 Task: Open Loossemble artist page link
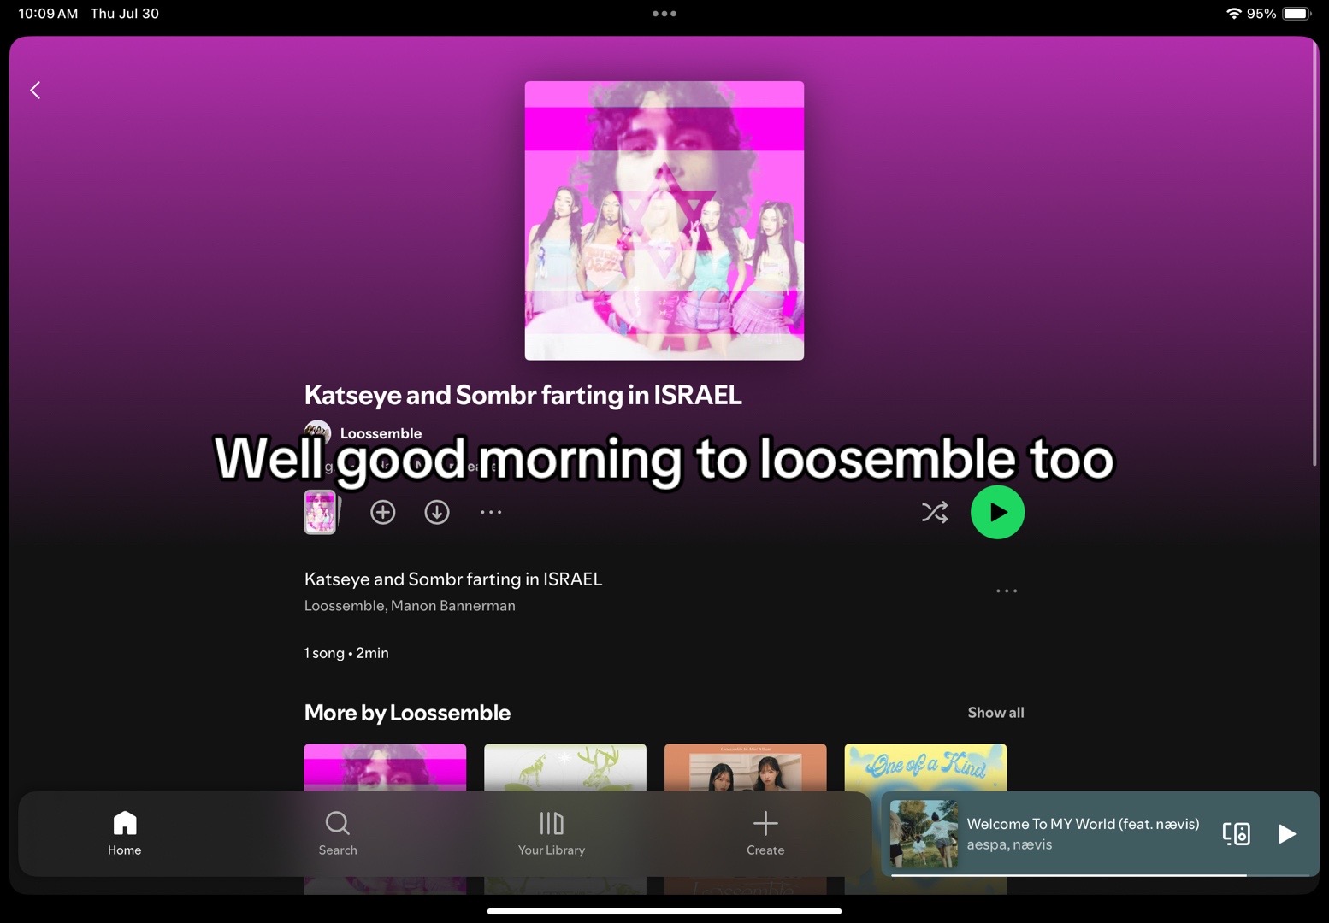(x=381, y=433)
